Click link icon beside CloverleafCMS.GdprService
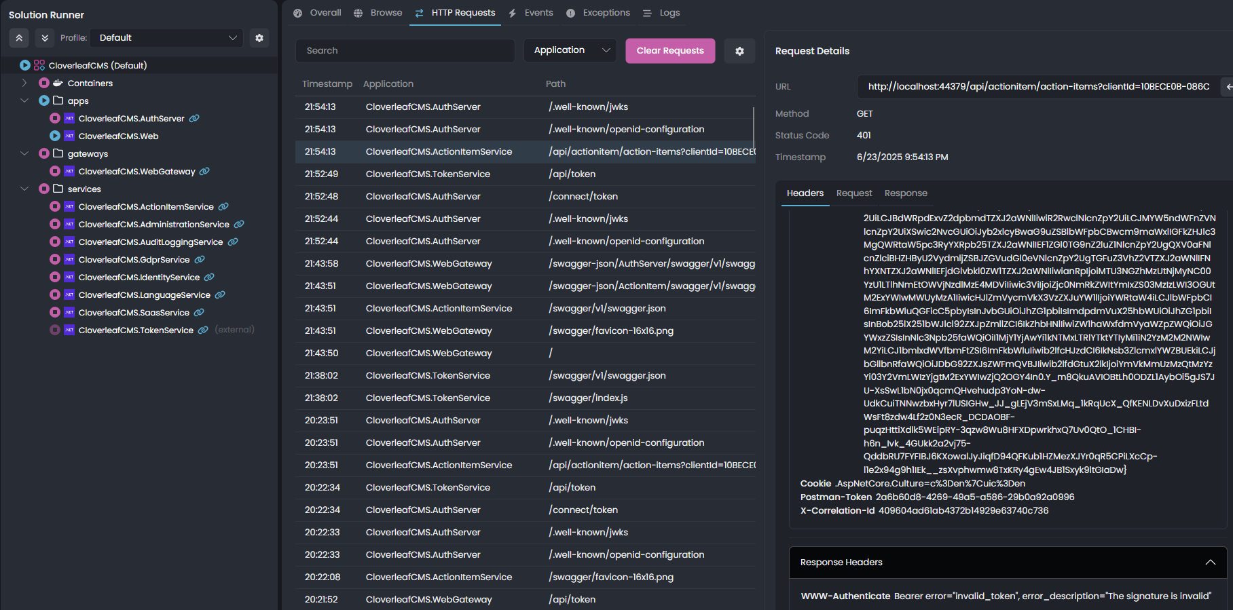The height and width of the screenshot is (610, 1233). click(200, 260)
